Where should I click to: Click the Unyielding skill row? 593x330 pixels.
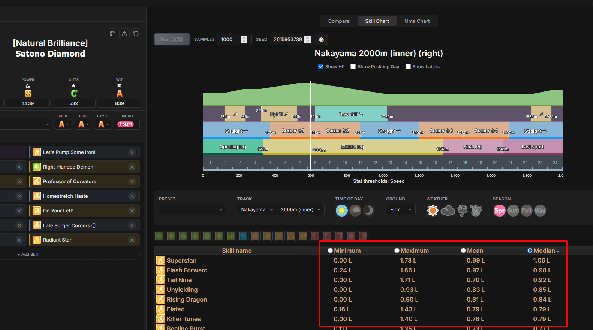[237, 290]
